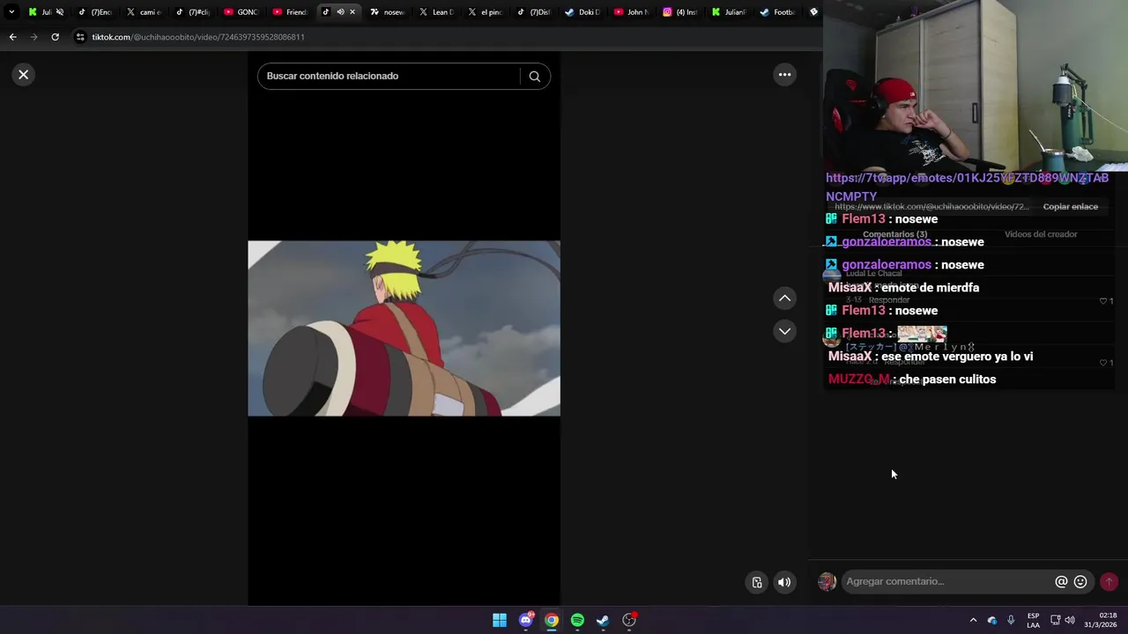
Task: Like the comment from Ludal Le Chacal
Action: [1102, 301]
